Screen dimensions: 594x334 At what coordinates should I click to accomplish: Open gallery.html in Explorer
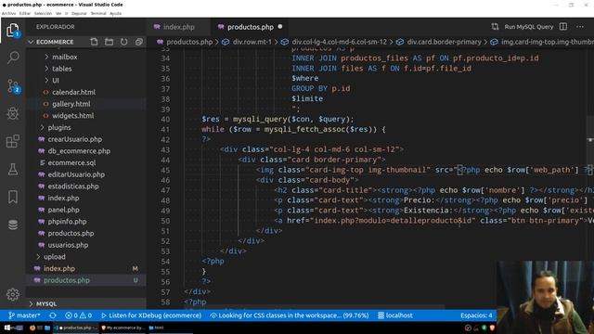click(x=71, y=104)
